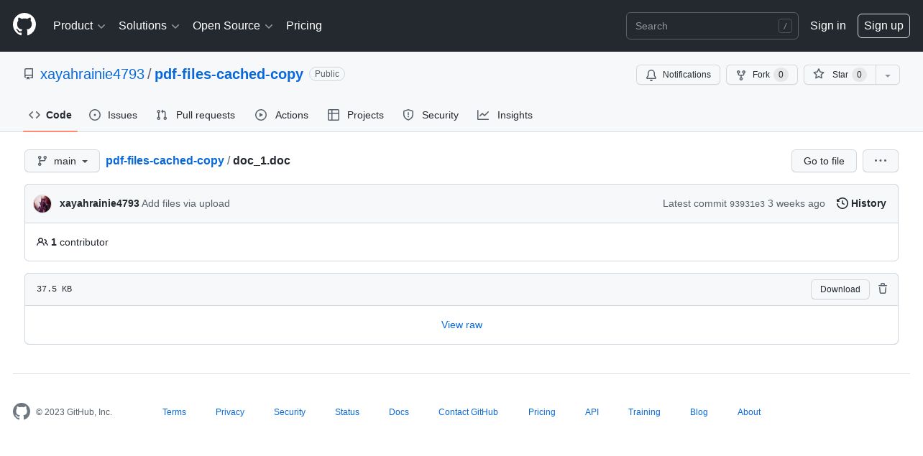This screenshot has height=456, width=923.
Task: Switch to the Pull requests tab
Action: tap(196, 115)
